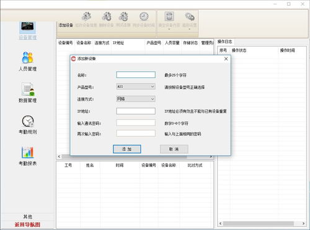
Task: Click the 取消 button in dialog
Action: point(174,149)
